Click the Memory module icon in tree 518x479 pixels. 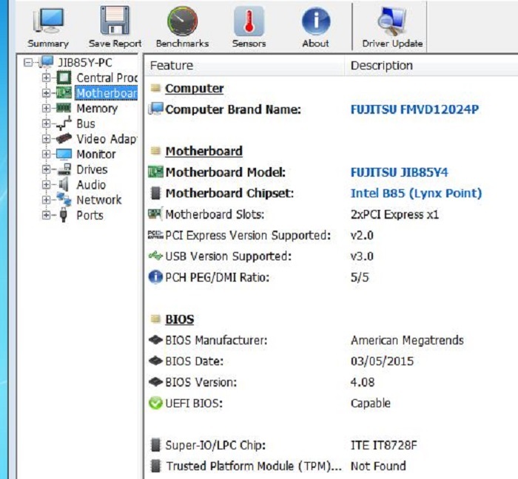(64, 108)
